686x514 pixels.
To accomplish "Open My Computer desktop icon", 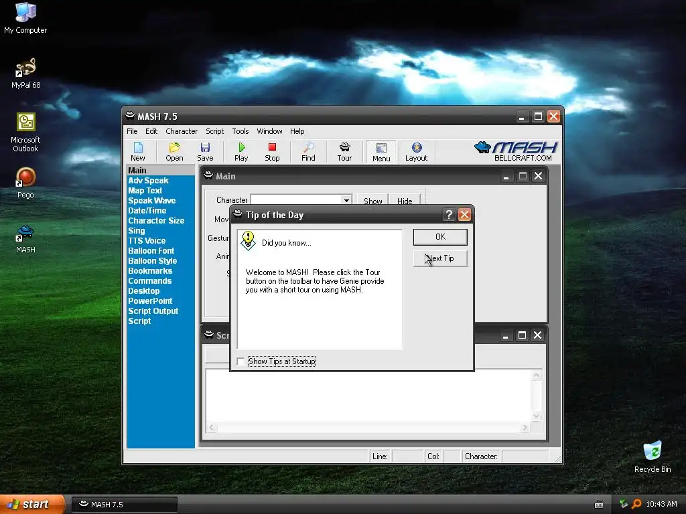I will tap(25, 18).
